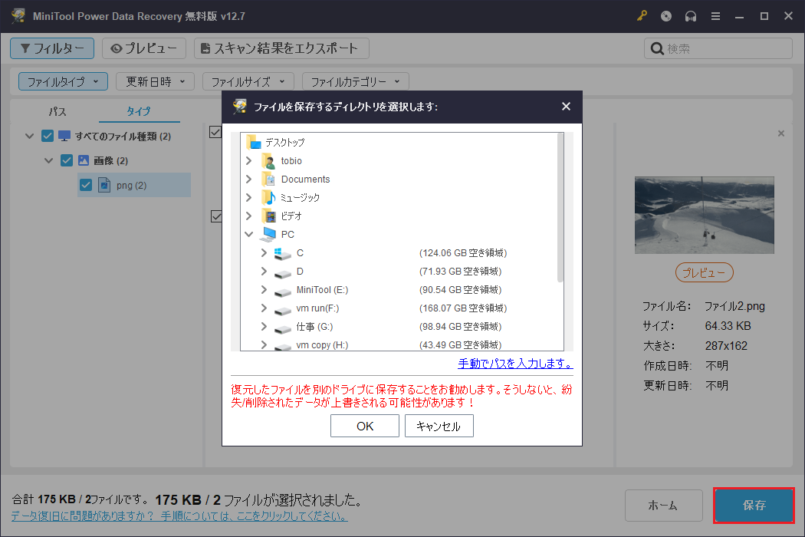This screenshot has height=537, width=805.
Task: Select the タイプ tab
Action: (x=139, y=111)
